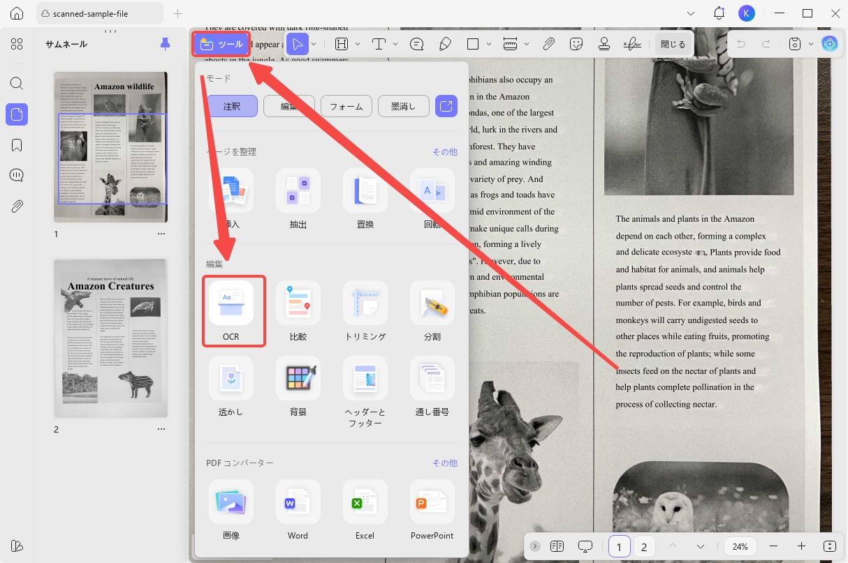
Task: Click the undo arrow
Action: tap(741, 44)
